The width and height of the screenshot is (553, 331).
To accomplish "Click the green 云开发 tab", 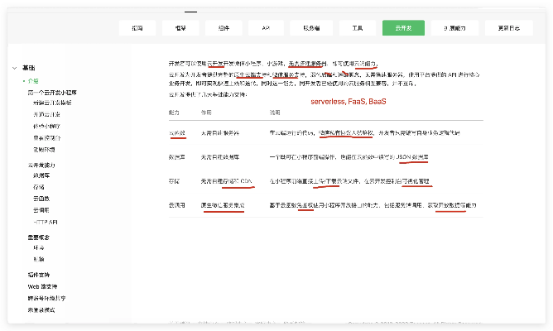I will click(403, 28).
